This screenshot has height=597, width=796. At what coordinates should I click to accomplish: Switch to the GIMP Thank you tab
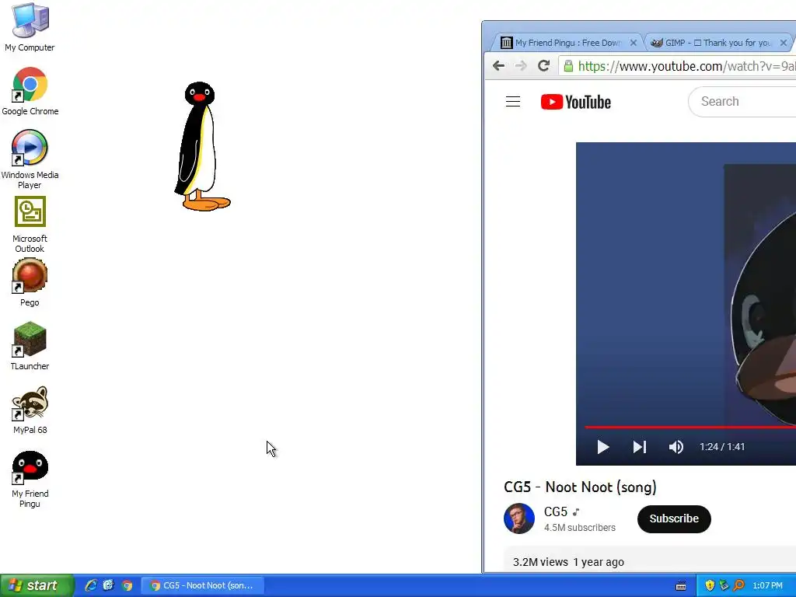(x=717, y=43)
